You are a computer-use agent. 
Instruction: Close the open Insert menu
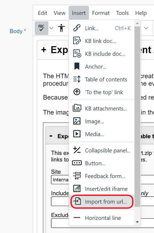(79, 13)
